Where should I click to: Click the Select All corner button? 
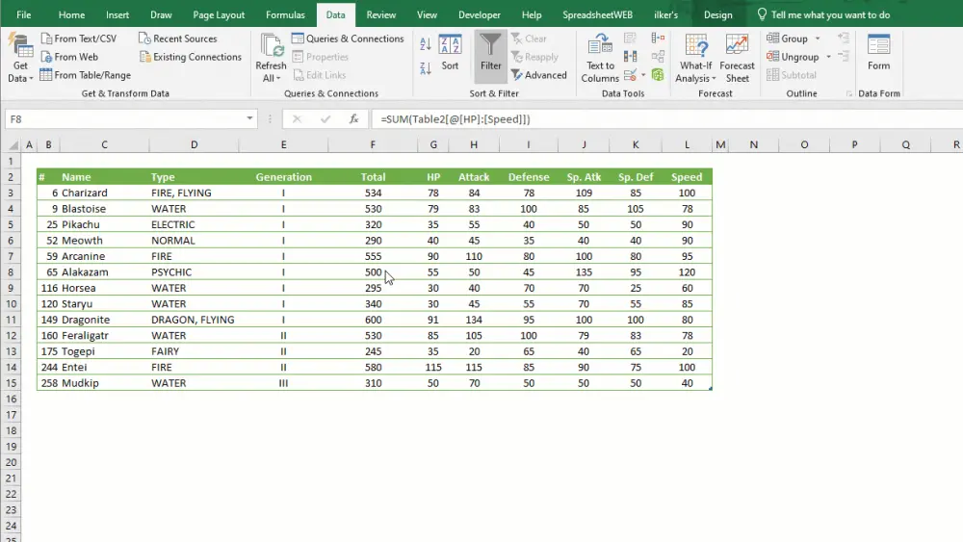click(13, 144)
